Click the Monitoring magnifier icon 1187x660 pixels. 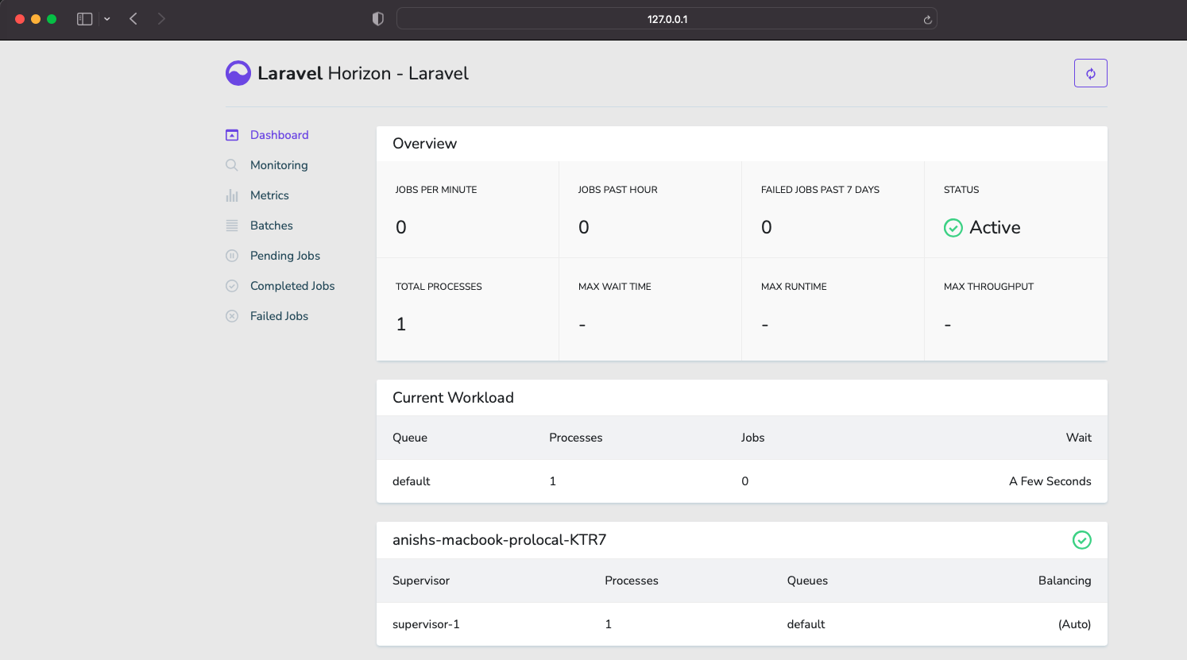[232, 165]
